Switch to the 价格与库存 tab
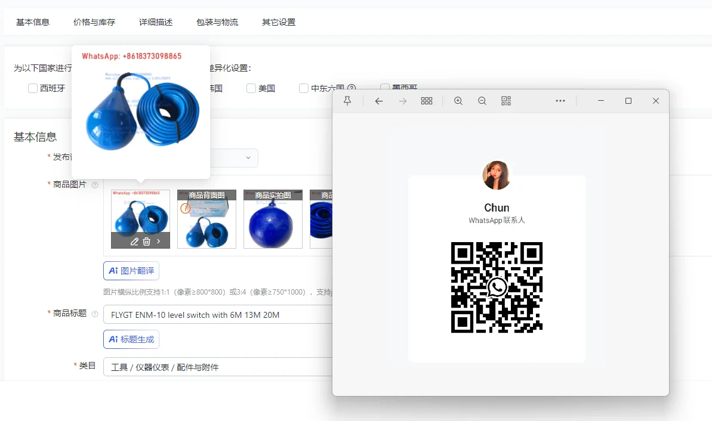This screenshot has width=712, height=421. point(94,22)
